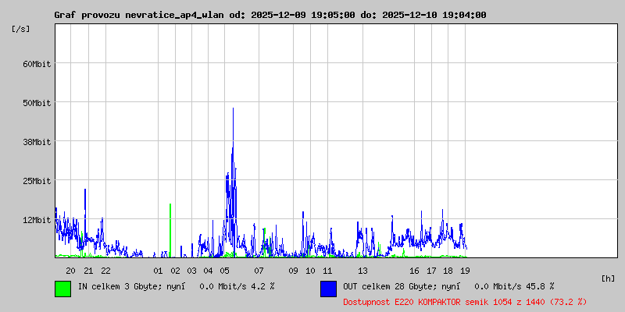625x312 pixels.
Task: Click the [h] time unit label
Action: pos(608,278)
